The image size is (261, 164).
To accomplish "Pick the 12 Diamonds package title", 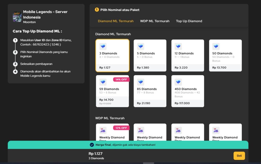I will (x=184, y=53).
